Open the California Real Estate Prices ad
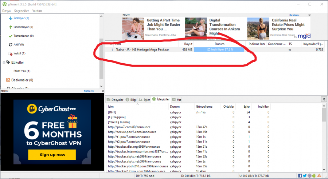Image resolution: width=328 pixels, height=179 pixels. point(288,25)
